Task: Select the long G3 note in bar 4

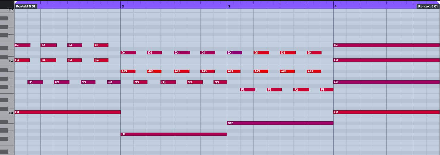Action: (386, 82)
